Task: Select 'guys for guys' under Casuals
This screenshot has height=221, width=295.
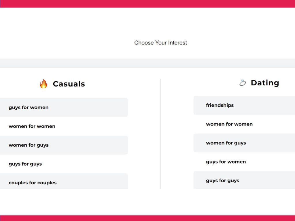Action: coord(64,164)
